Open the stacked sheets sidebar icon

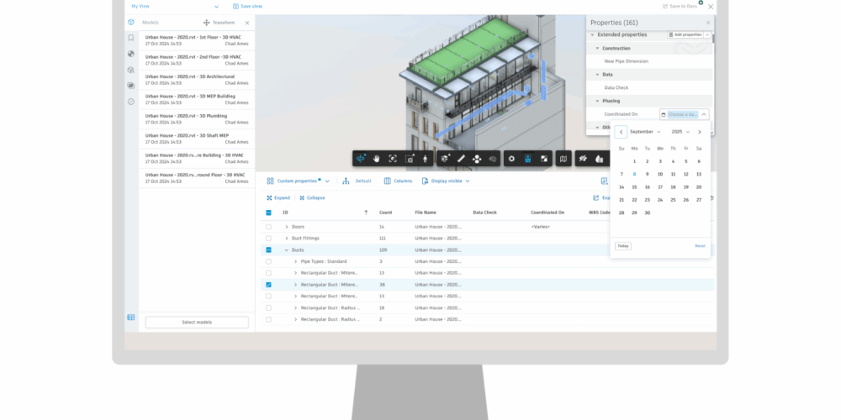131,85
